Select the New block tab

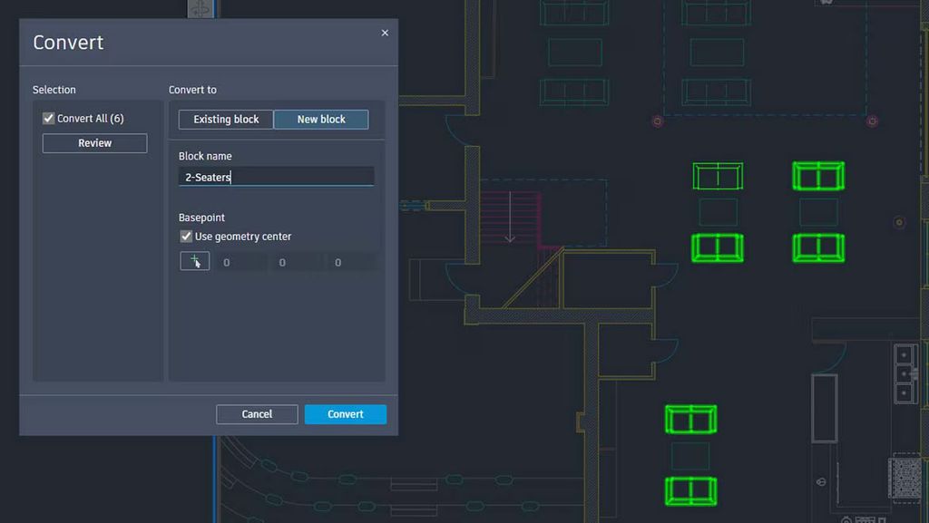[321, 120]
